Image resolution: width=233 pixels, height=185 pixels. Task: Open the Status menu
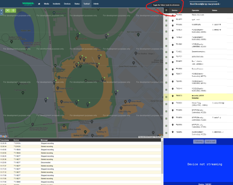coord(77,4)
